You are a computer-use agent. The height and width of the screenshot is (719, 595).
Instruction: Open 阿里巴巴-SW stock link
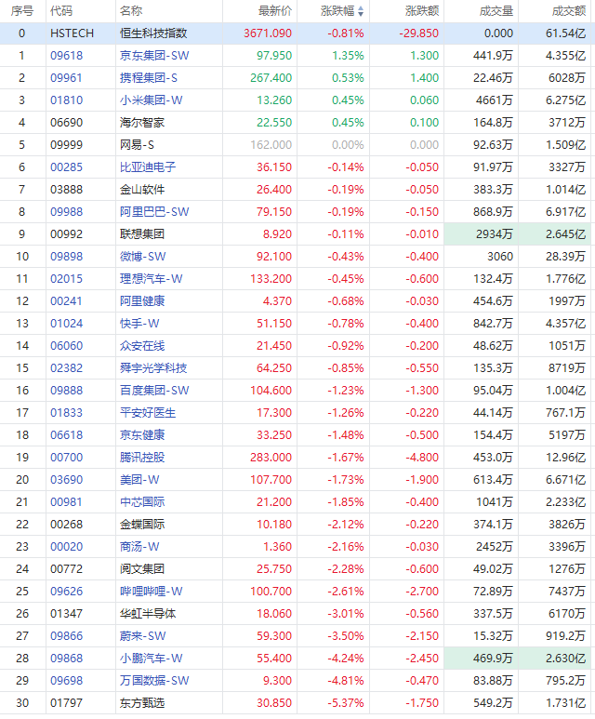[x=154, y=212]
